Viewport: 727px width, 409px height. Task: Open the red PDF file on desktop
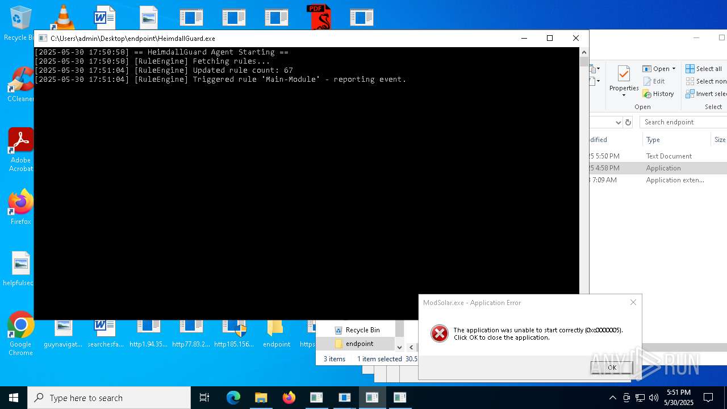click(318, 17)
